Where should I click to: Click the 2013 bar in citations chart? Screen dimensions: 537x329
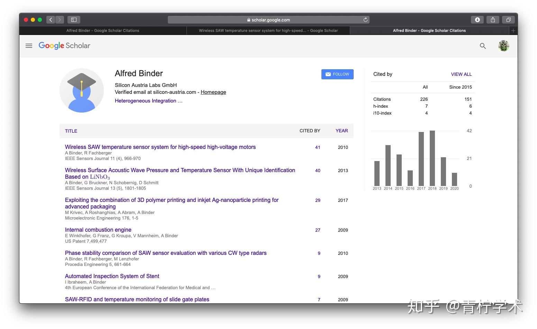[x=377, y=174]
